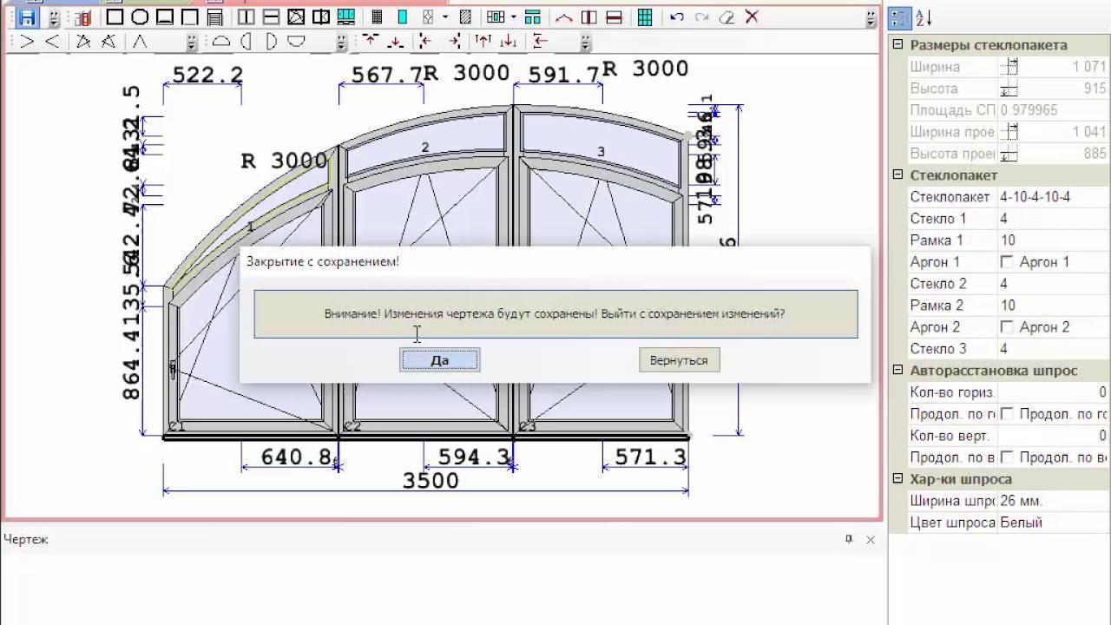The image size is (1111, 625).
Task: Close the Чертеж bottom panel
Action: pyautogui.click(x=871, y=540)
